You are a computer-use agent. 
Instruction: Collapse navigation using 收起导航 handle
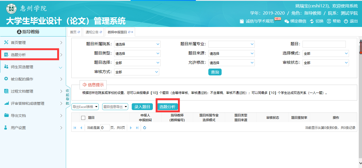click(x=67, y=97)
